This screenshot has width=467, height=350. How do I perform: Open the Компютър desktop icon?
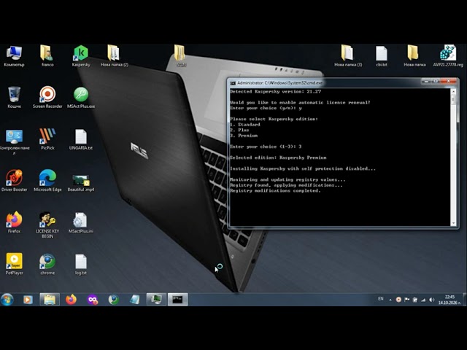tap(14, 56)
